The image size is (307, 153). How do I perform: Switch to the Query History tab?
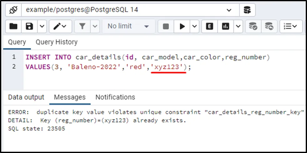click(x=57, y=42)
